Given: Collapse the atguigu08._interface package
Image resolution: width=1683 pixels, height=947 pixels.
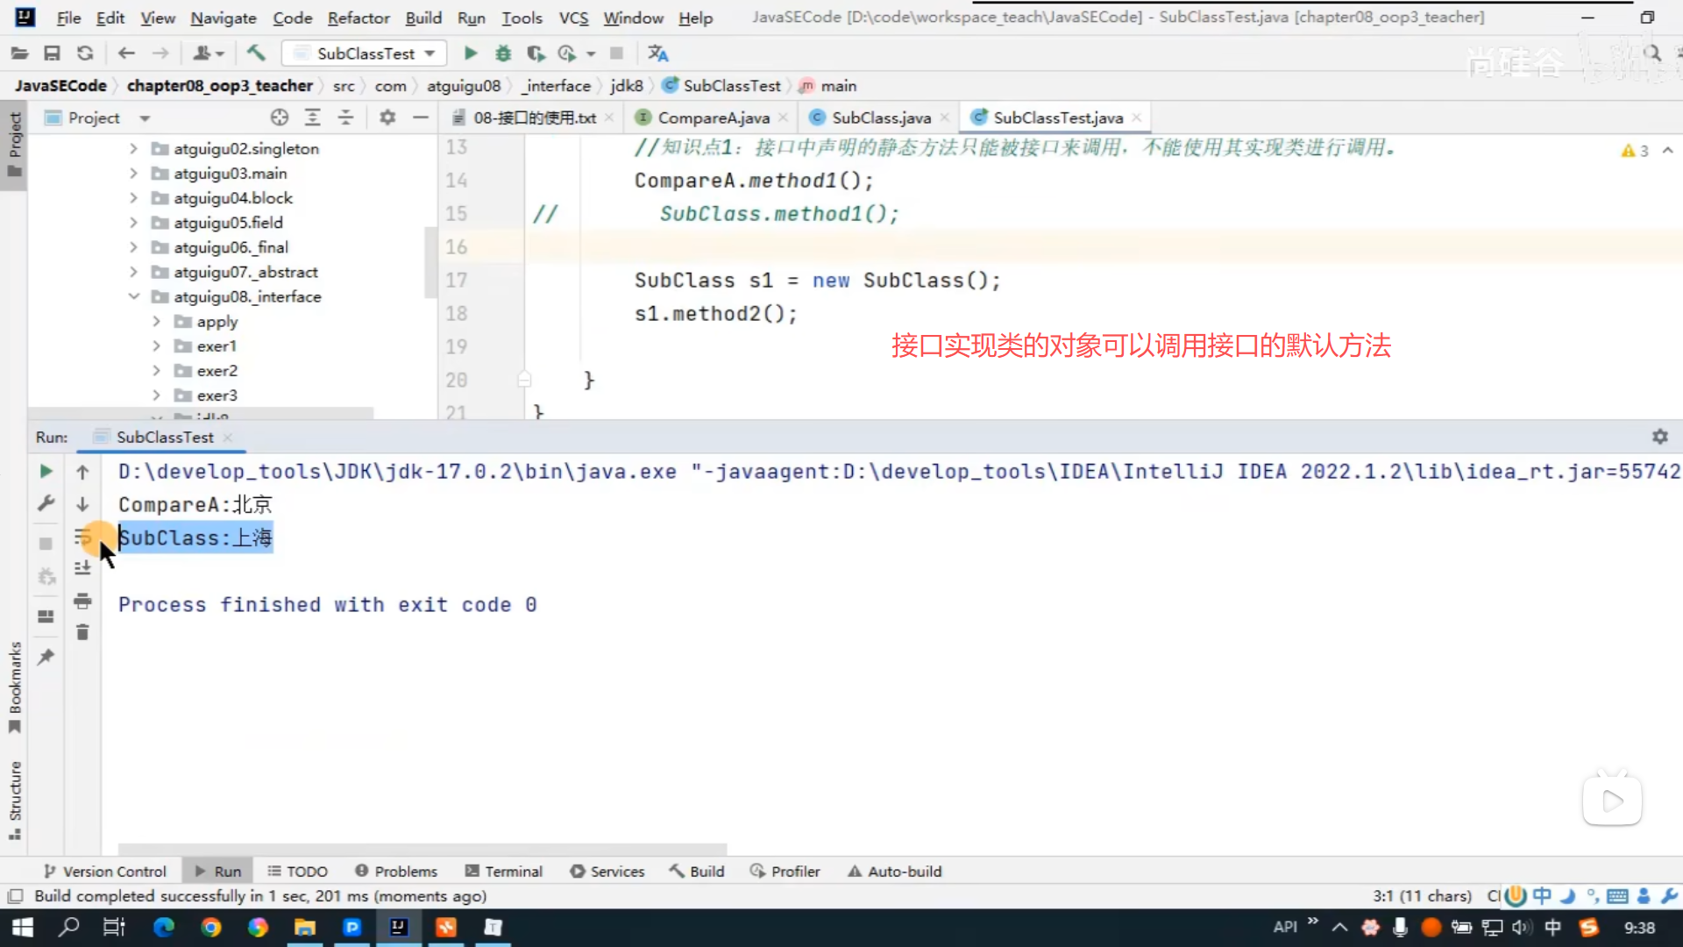Looking at the screenshot, I should tap(133, 296).
